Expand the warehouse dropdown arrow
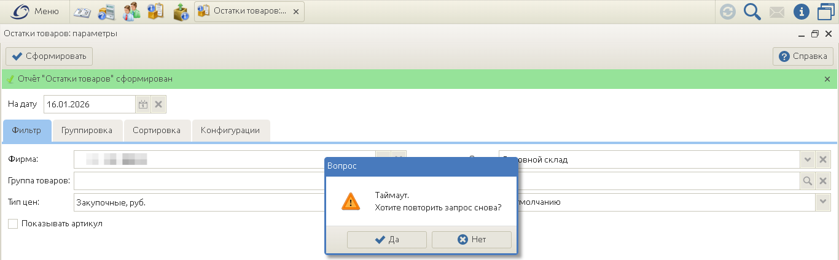Image resolution: width=839 pixels, height=260 pixels. (808, 160)
